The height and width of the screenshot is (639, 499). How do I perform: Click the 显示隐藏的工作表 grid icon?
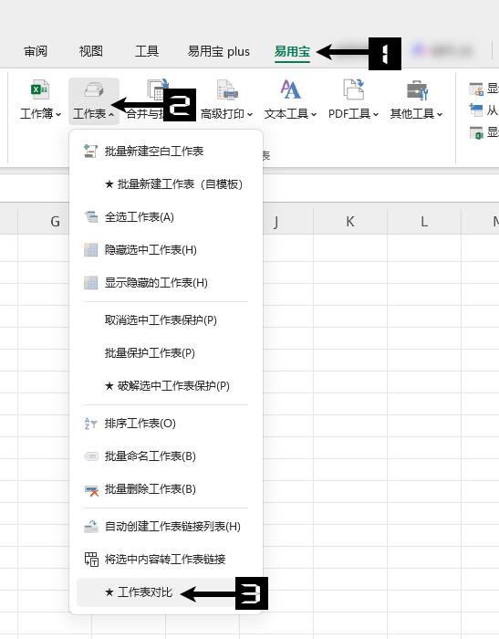tap(91, 283)
